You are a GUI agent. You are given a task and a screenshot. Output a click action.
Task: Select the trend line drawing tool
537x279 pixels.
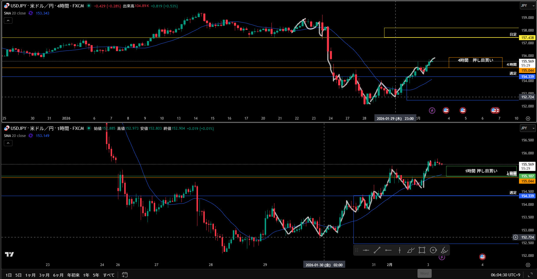tap(377, 250)
